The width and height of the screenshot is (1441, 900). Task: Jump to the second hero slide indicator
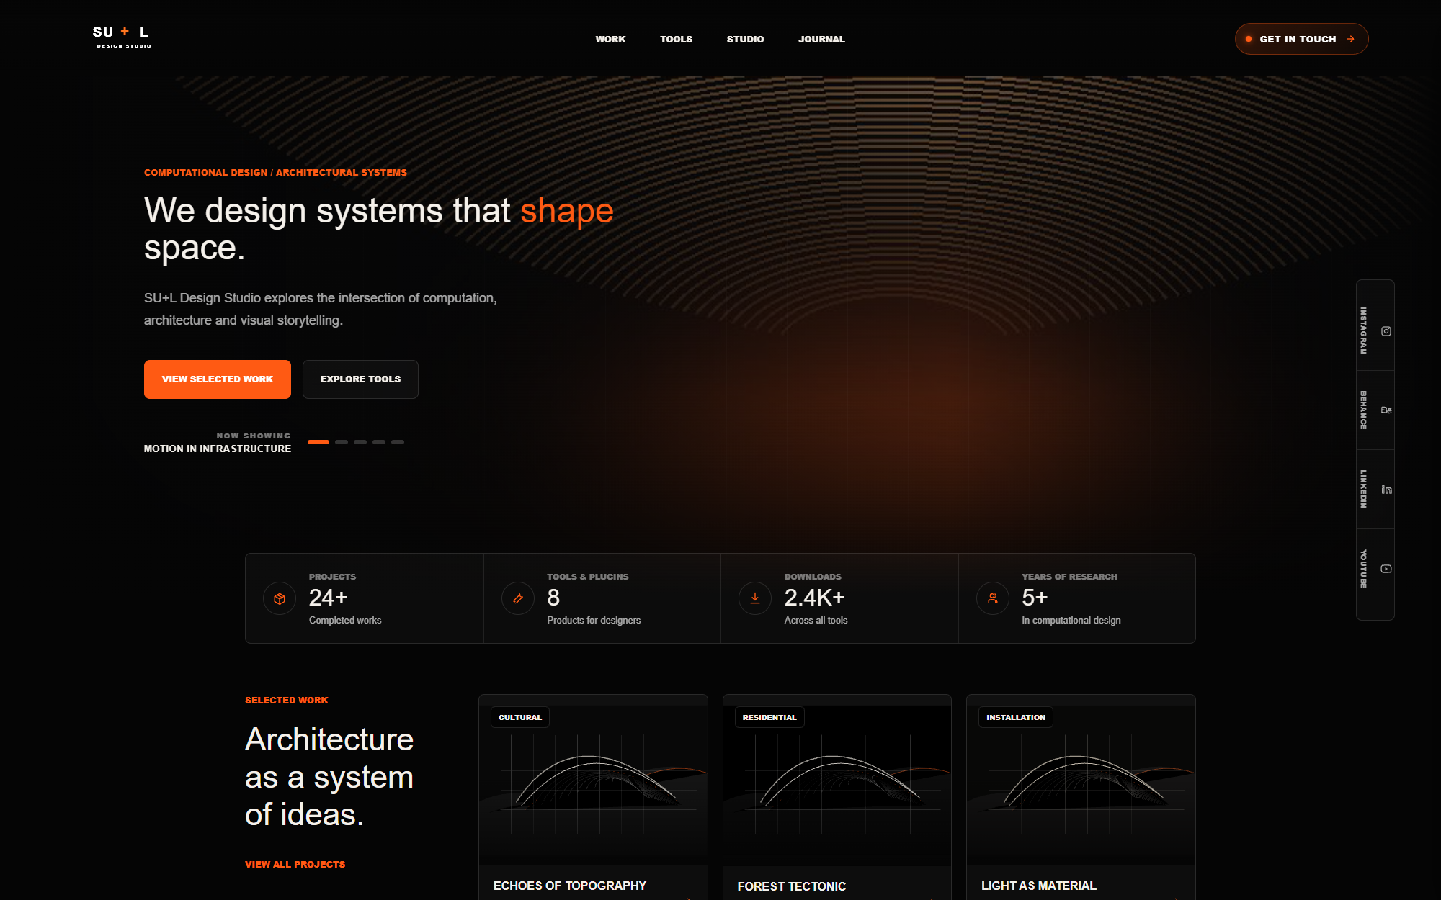(342, 442)
